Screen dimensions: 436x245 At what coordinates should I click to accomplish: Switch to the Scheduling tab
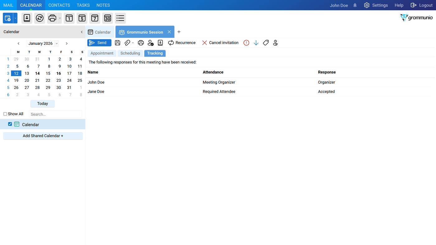click(130, 53)
